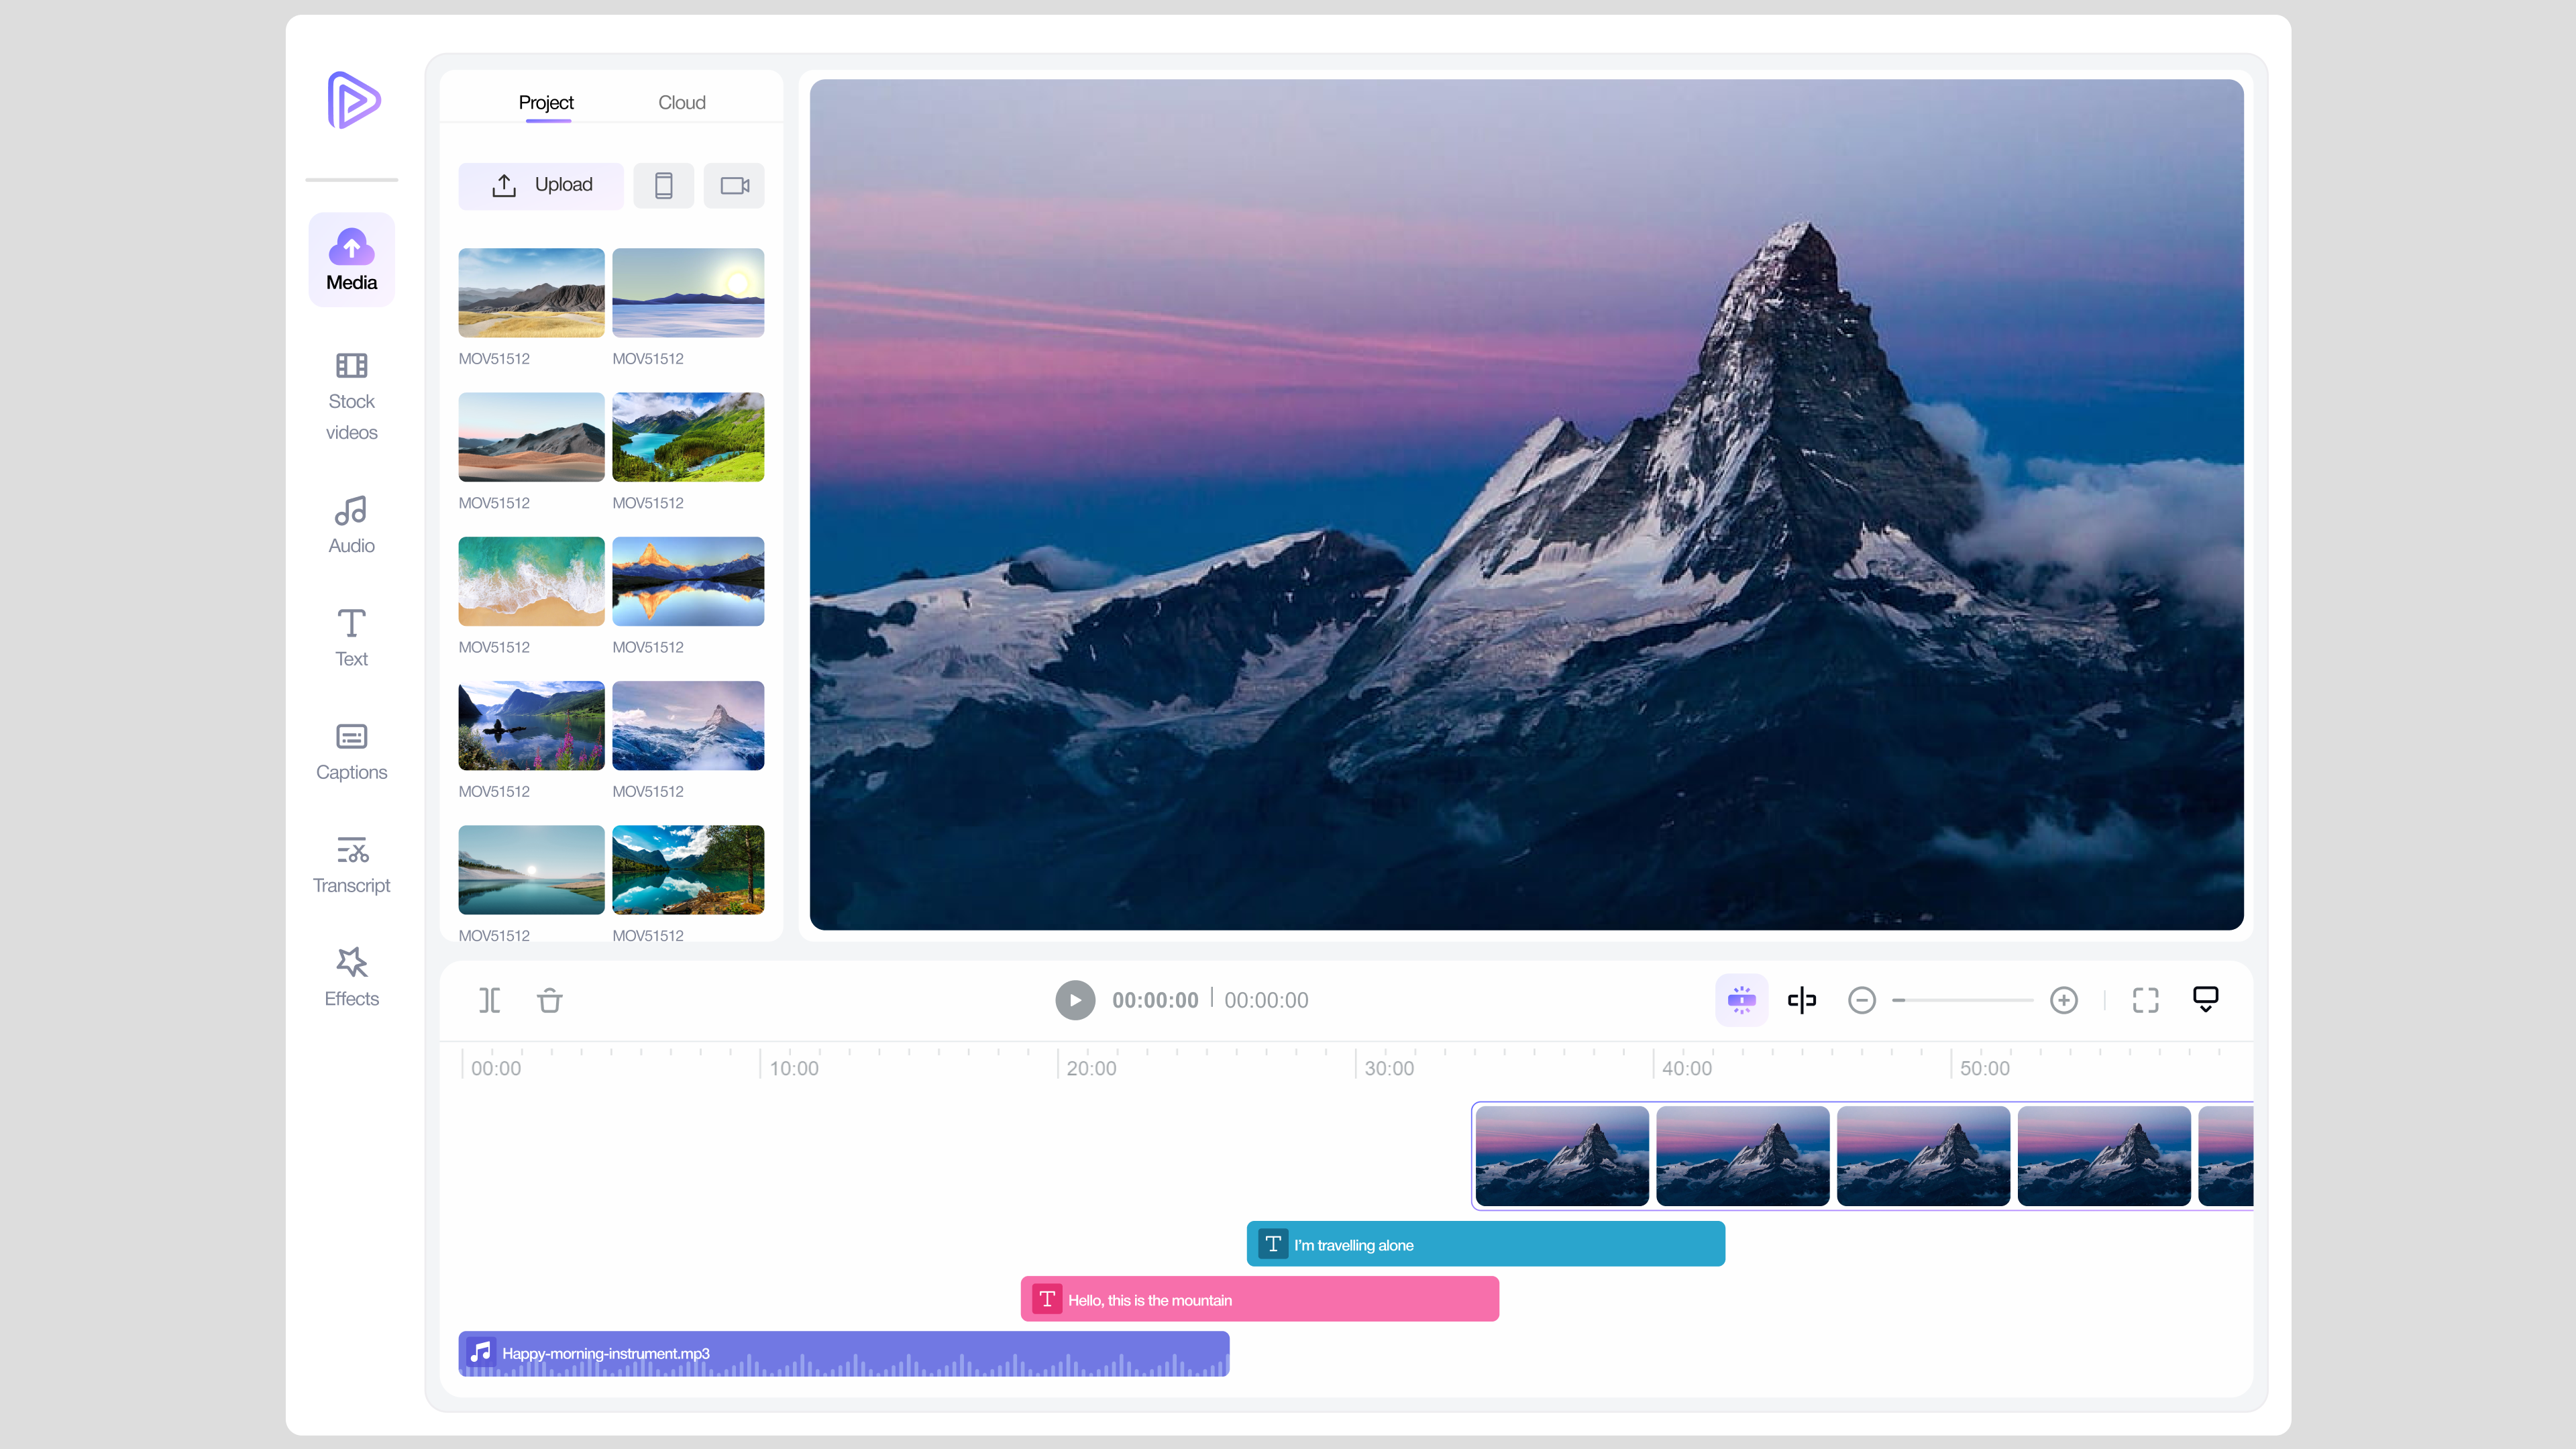Zoom in timeline with plus icon
This screenshot has height=1449, width=2576.
point(2063,1000)
